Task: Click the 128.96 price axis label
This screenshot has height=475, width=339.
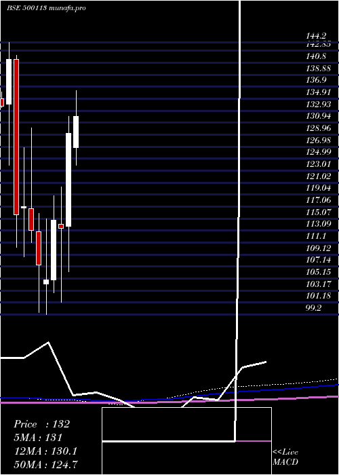Action: tap(319, 128)
